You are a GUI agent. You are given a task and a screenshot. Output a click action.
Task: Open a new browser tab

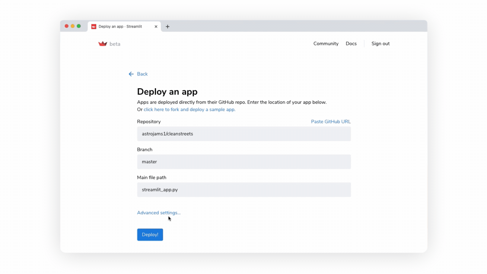pyautogui.click(x=167, y=27)
